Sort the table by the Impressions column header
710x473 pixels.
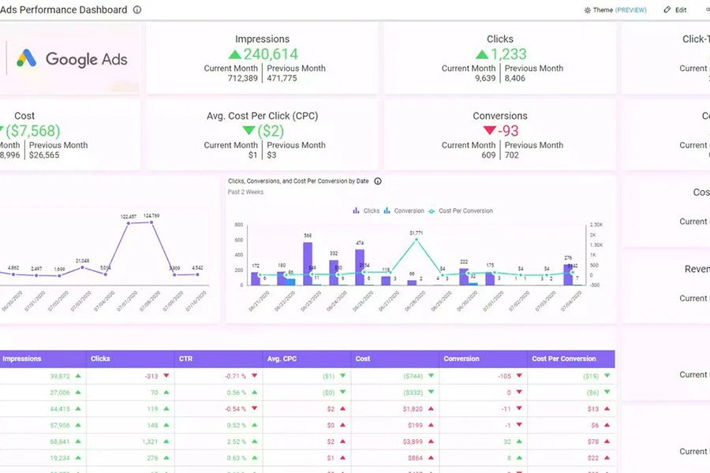[22, 359]
